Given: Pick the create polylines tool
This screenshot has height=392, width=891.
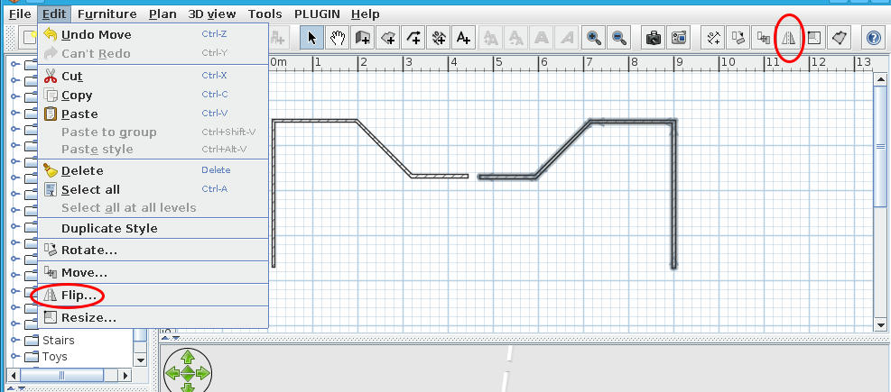Looking at the screenshot, I should (413, 38).
